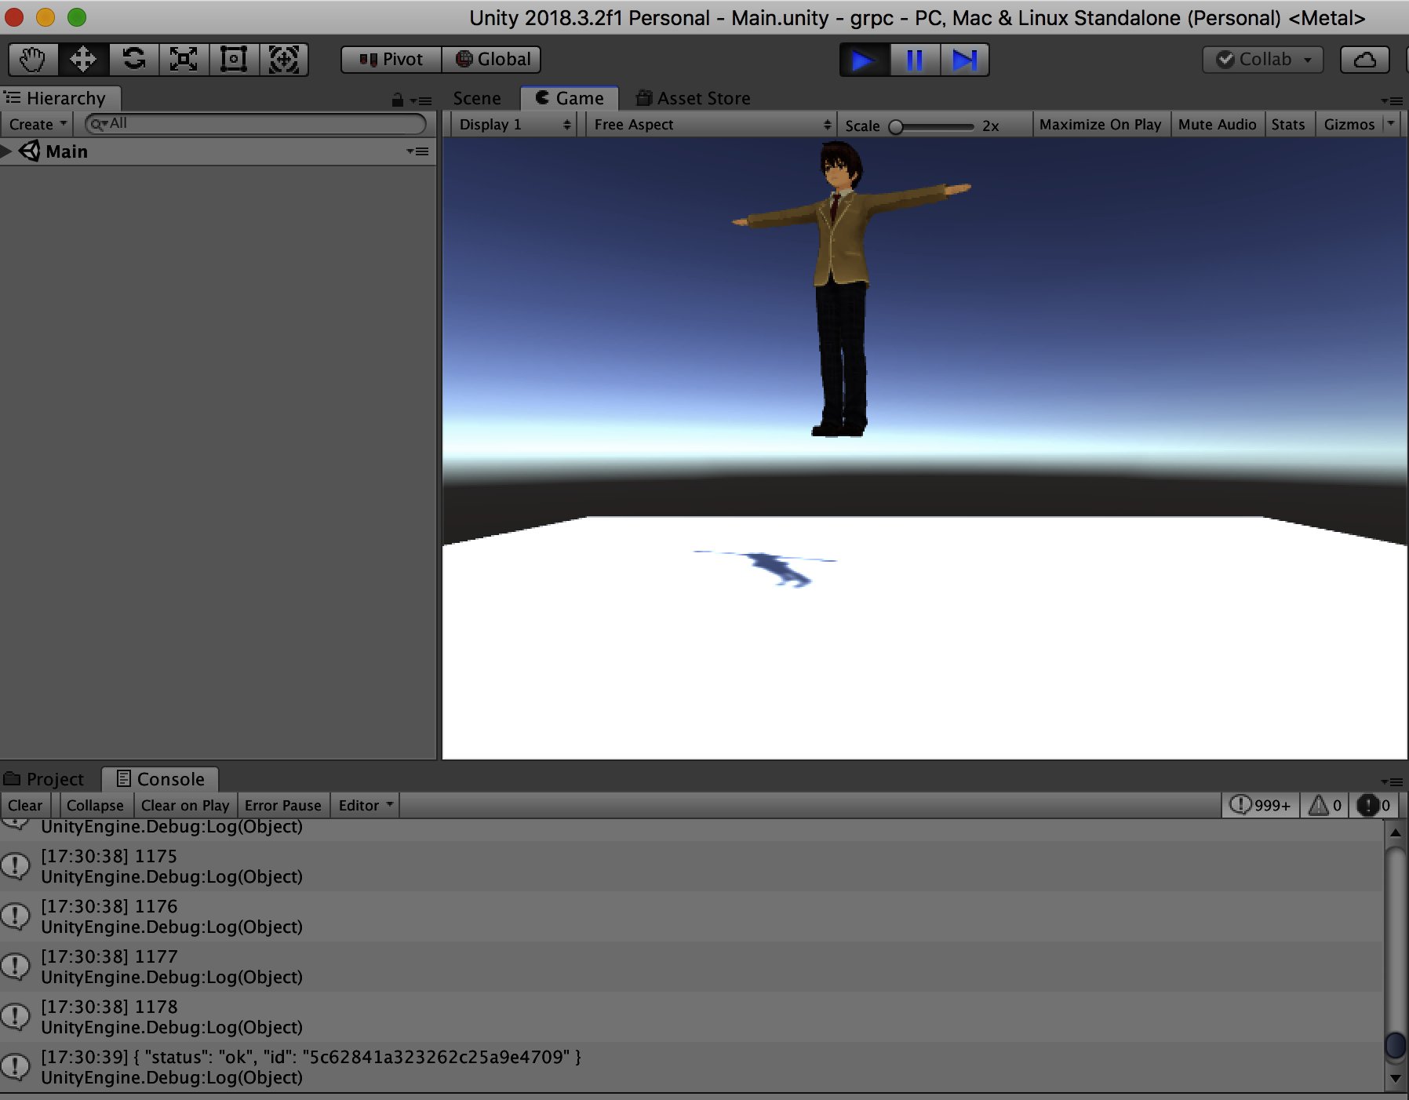Toggle Pivot handle position
1409x1100 pixels.
click(391, 60)
